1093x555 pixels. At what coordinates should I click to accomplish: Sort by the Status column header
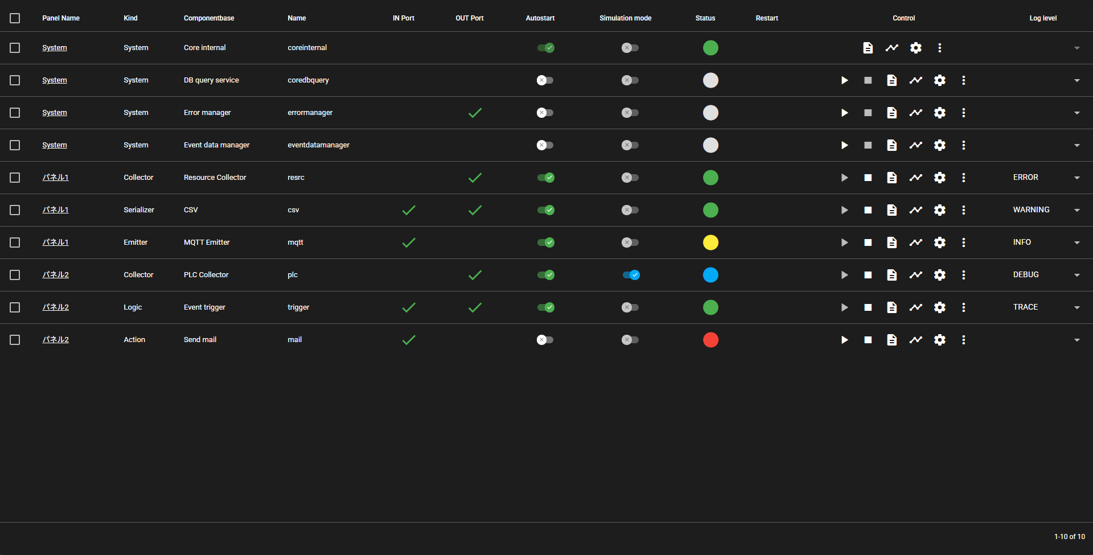pos(705,18)
